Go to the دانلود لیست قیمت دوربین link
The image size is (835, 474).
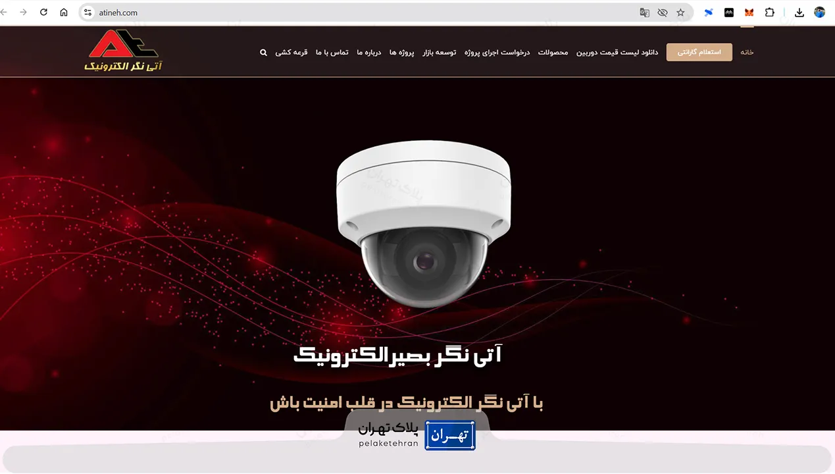[617, 52]
